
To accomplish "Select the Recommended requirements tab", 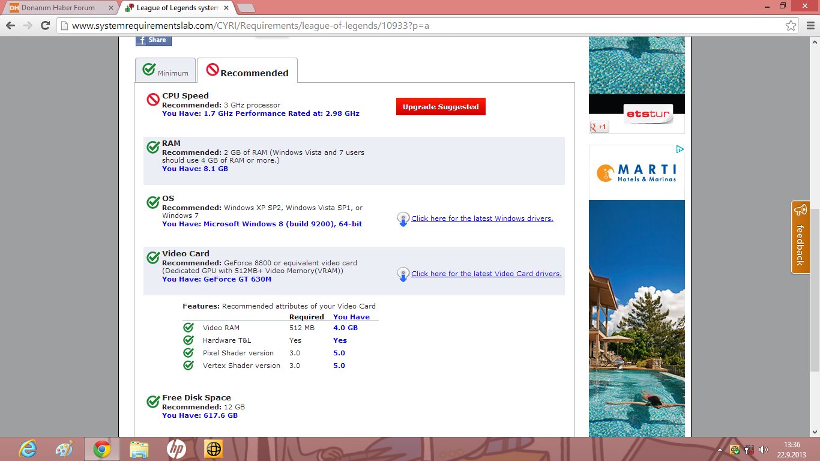I will coord(247,71).
